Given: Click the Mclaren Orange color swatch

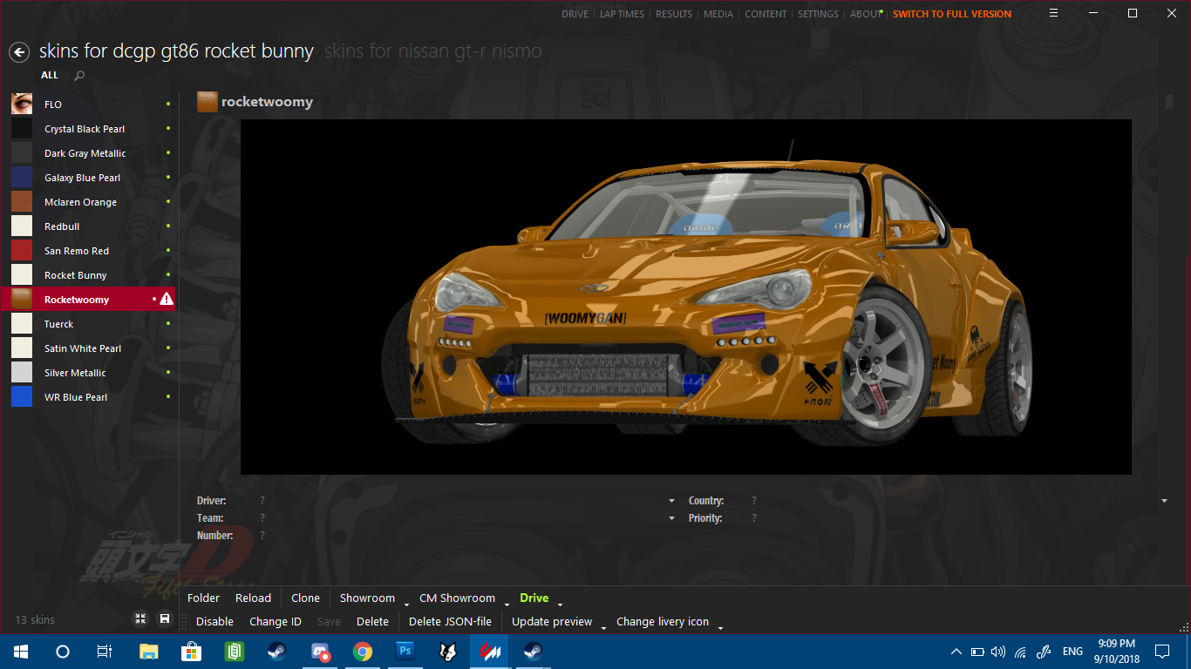Looking at the screenshot, I should tap(22, 201).
